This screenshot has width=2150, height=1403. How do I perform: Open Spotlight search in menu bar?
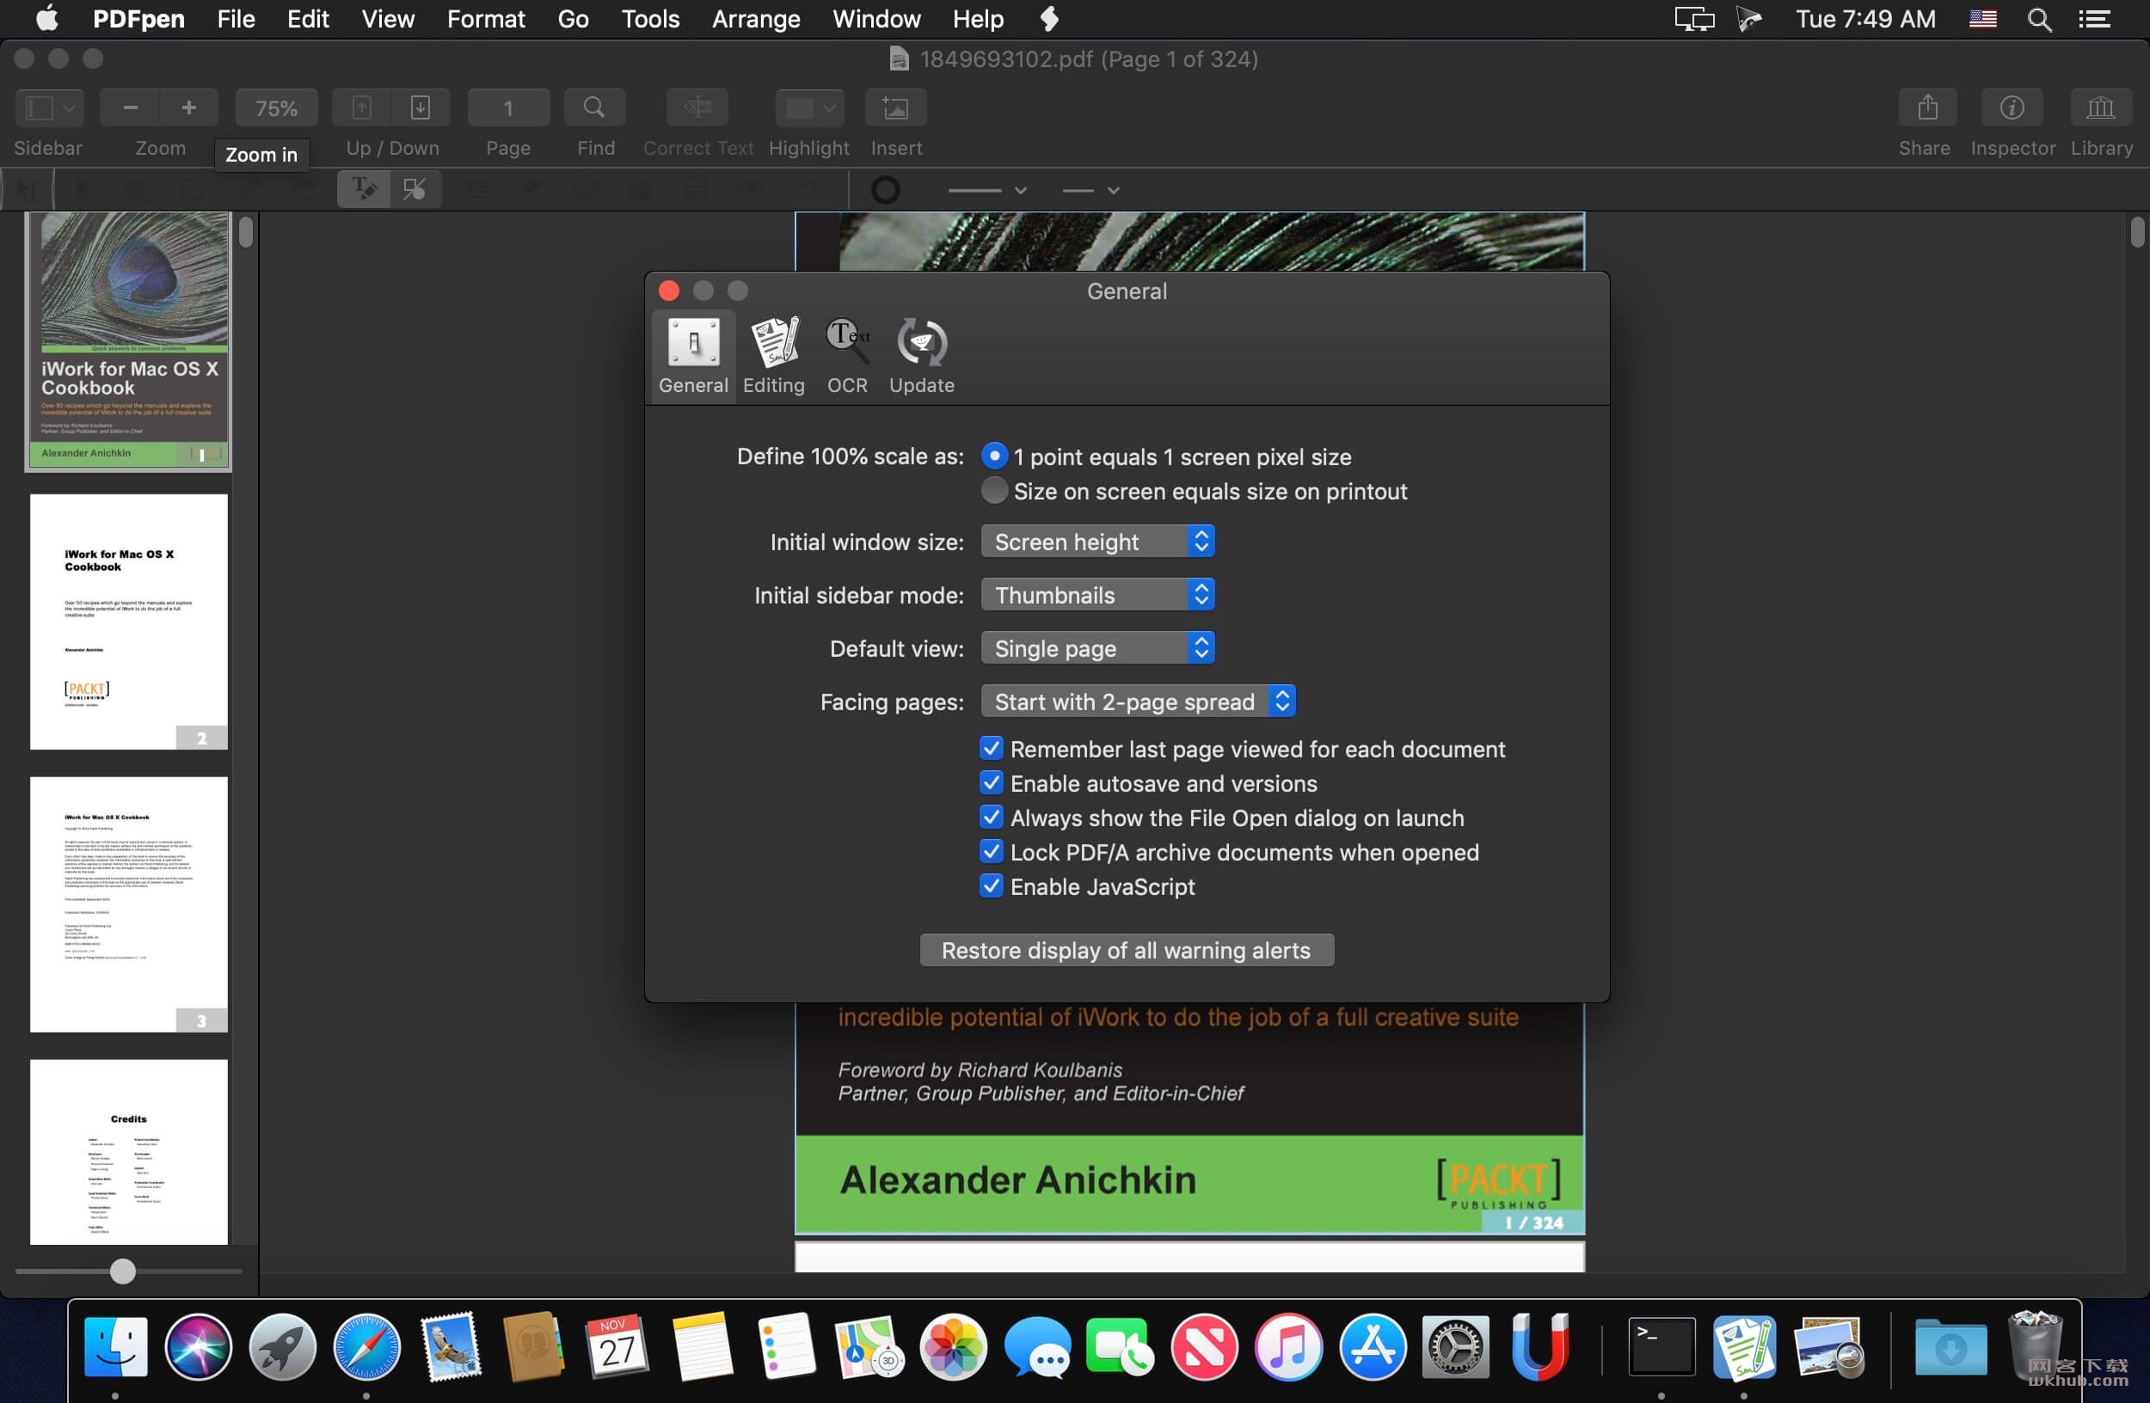[x=2039, y=19]
